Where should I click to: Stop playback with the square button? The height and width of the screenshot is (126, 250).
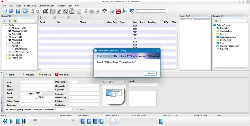tap(18, 121)
